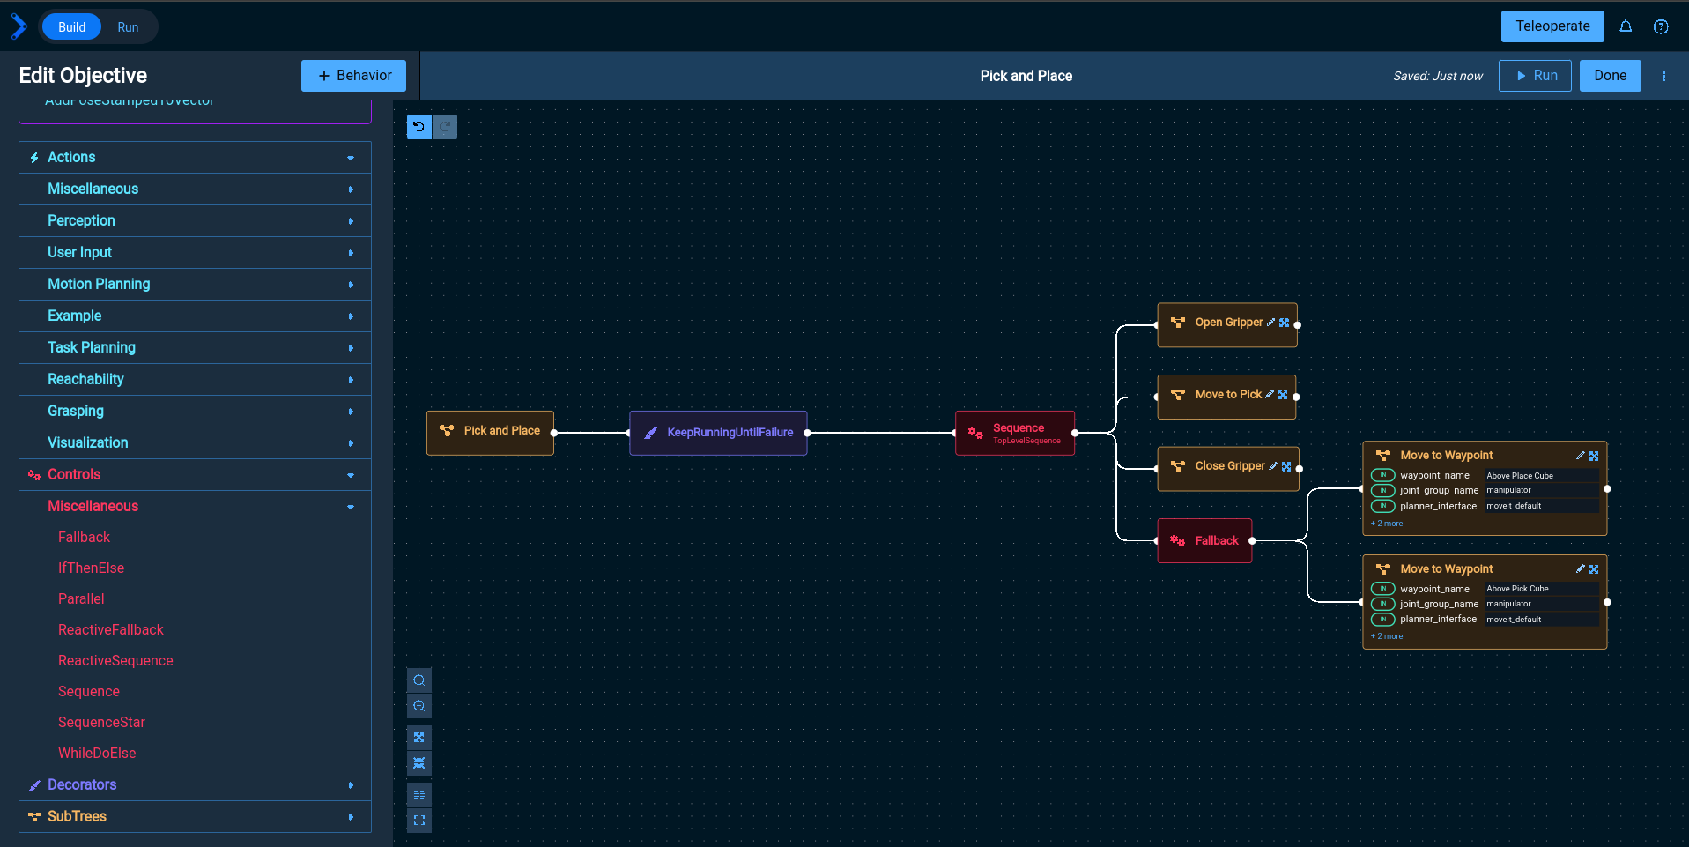Expand the Above Place Cube waypoint subtree
This screenshot has width=1689, height=847.
1594,456
